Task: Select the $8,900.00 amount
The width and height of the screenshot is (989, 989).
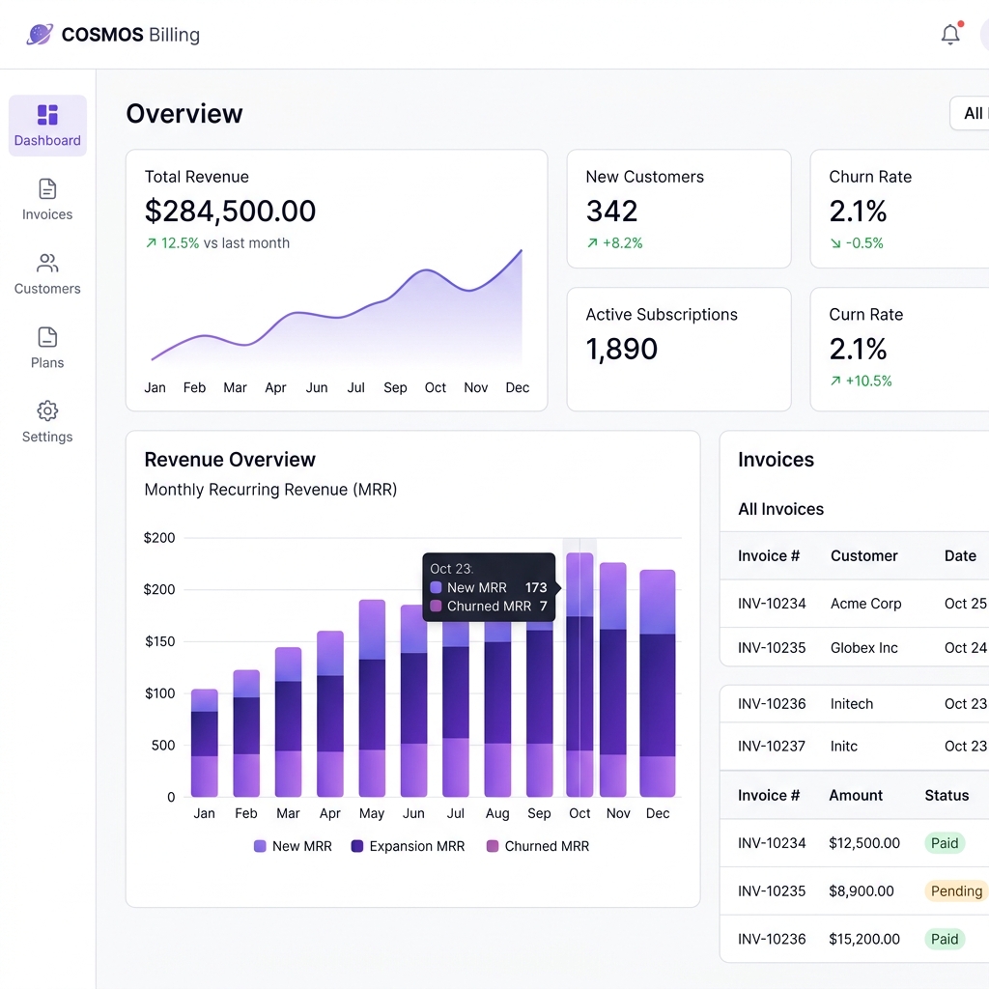Action: 861,891
